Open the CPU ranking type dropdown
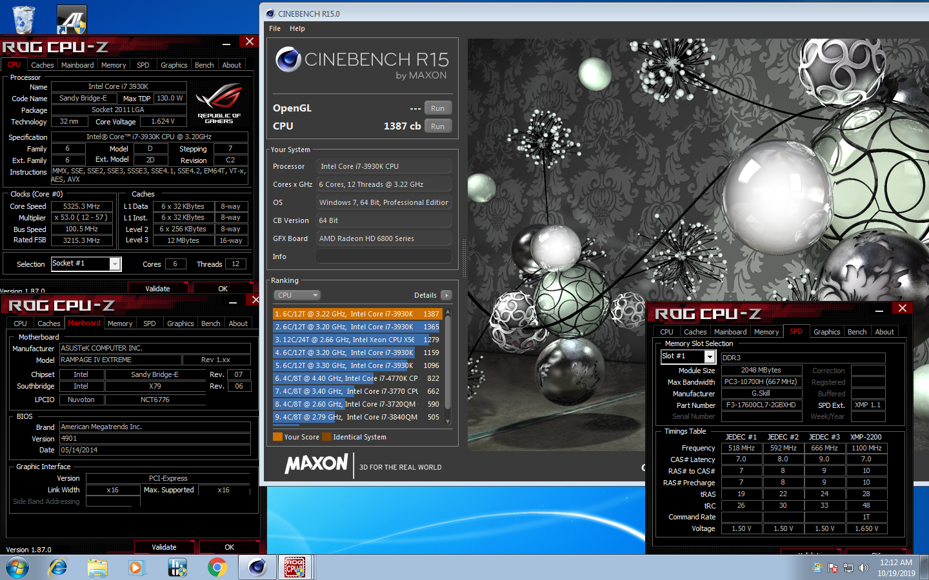This screenshot has height=580, width=929. 297,295
